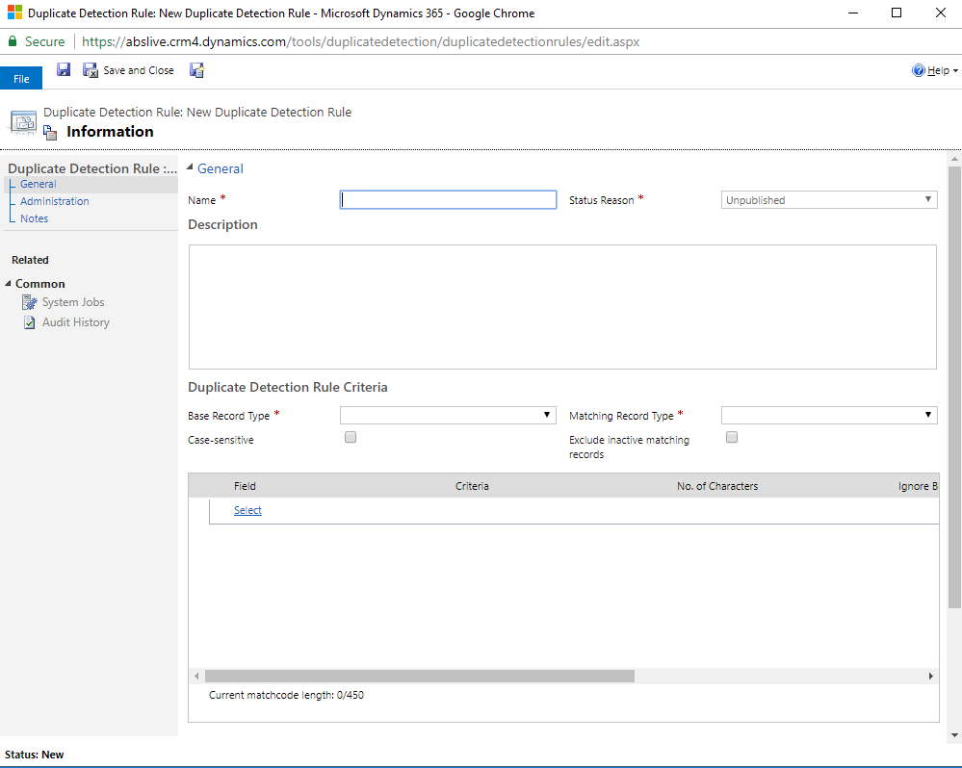Click the Related heading text

pos(30,260)
